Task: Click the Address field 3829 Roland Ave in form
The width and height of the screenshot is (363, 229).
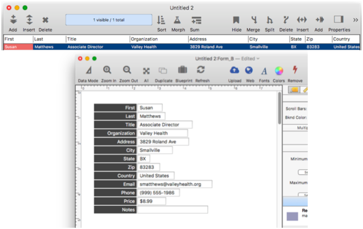Action: point(163,142)
